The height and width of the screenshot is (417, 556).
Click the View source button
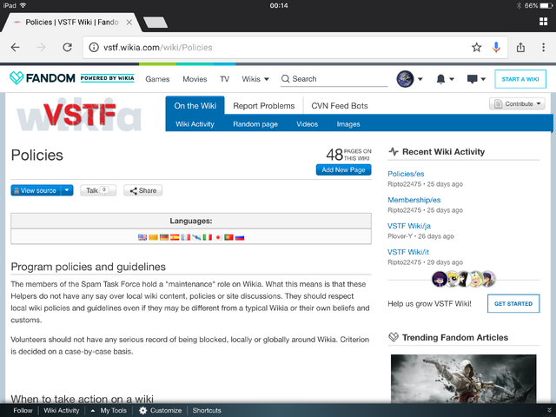[36, 190]
